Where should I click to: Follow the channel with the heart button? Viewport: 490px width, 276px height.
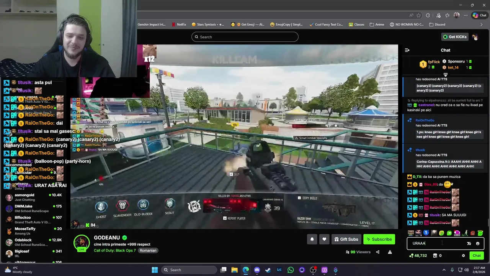324,239
